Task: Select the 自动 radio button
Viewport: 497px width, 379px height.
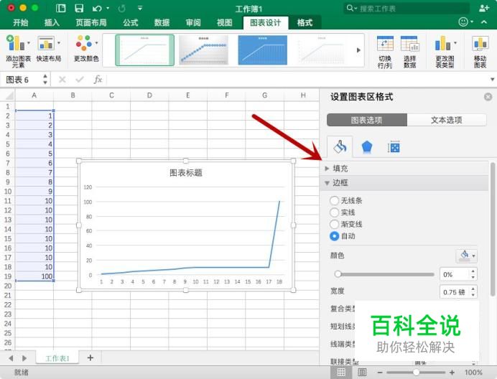Action: (x=335, y=236)
